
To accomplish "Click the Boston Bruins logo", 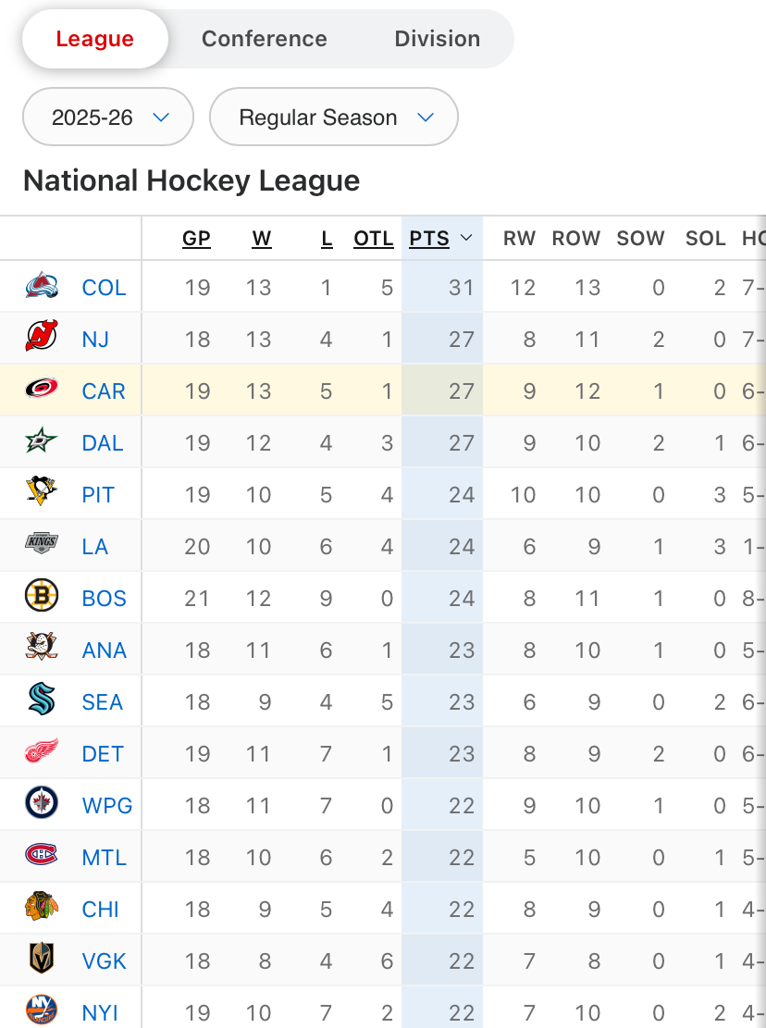I will pos(42,598).
